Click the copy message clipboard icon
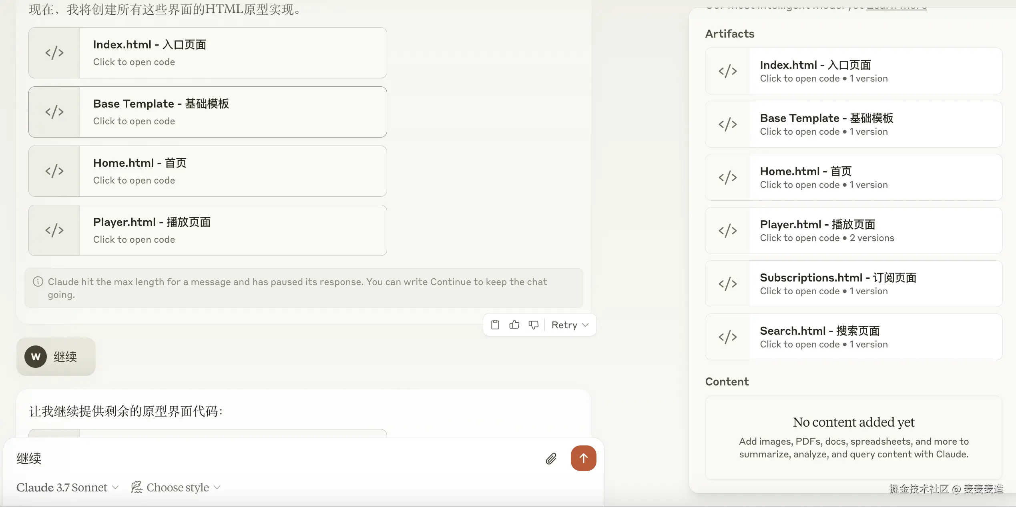Viewport: 1016px width, 507px height. click(495, 325)
